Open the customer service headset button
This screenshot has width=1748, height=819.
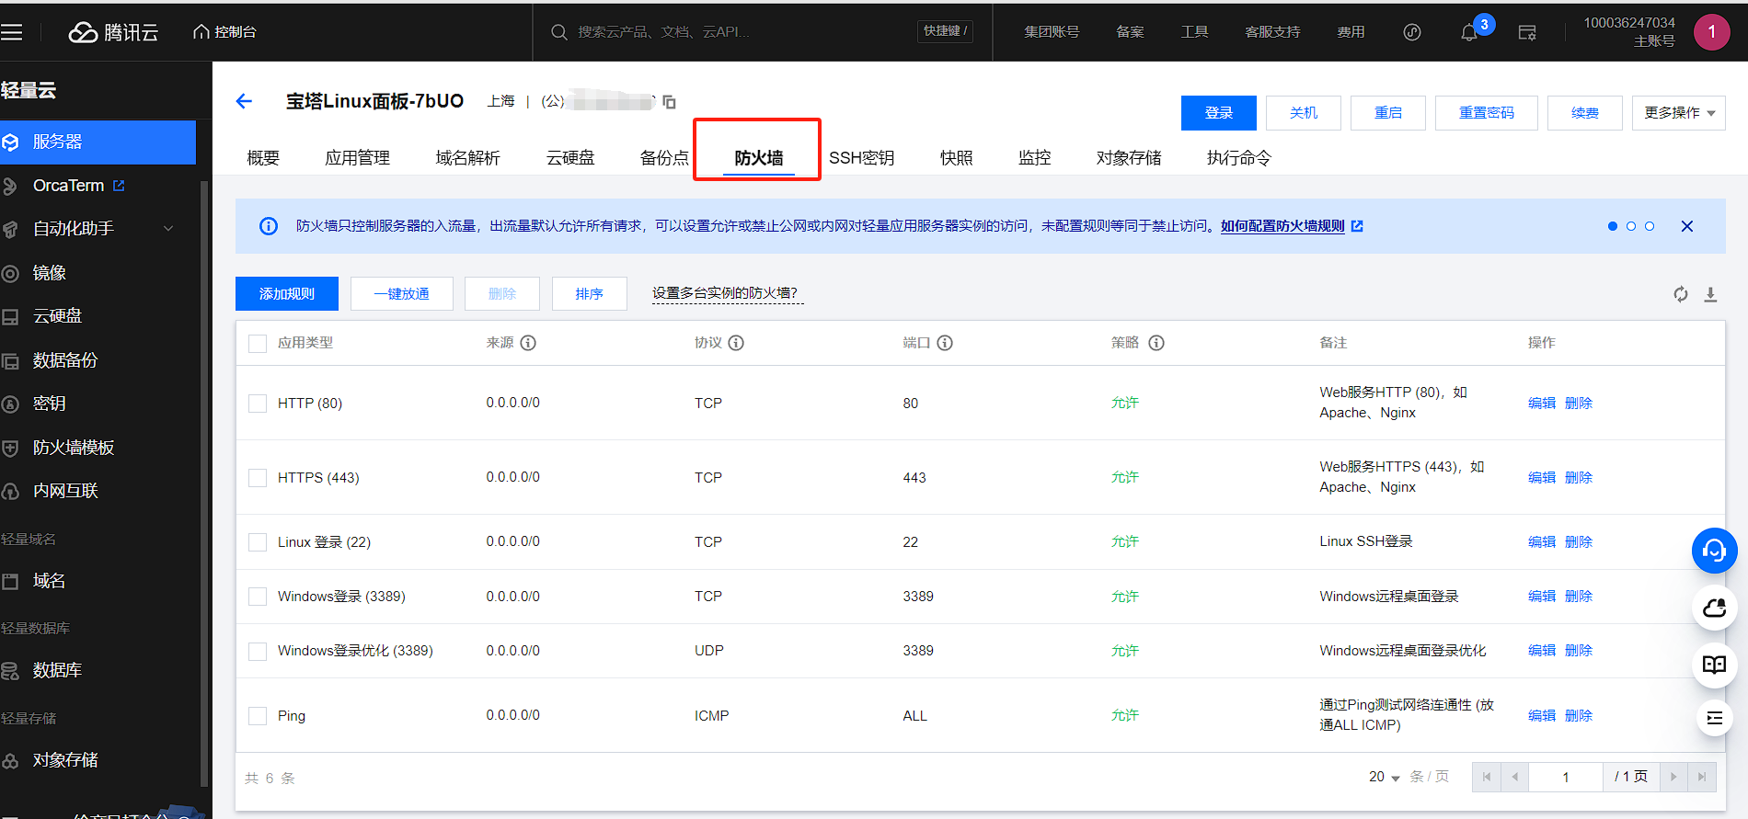[1715, 551]
